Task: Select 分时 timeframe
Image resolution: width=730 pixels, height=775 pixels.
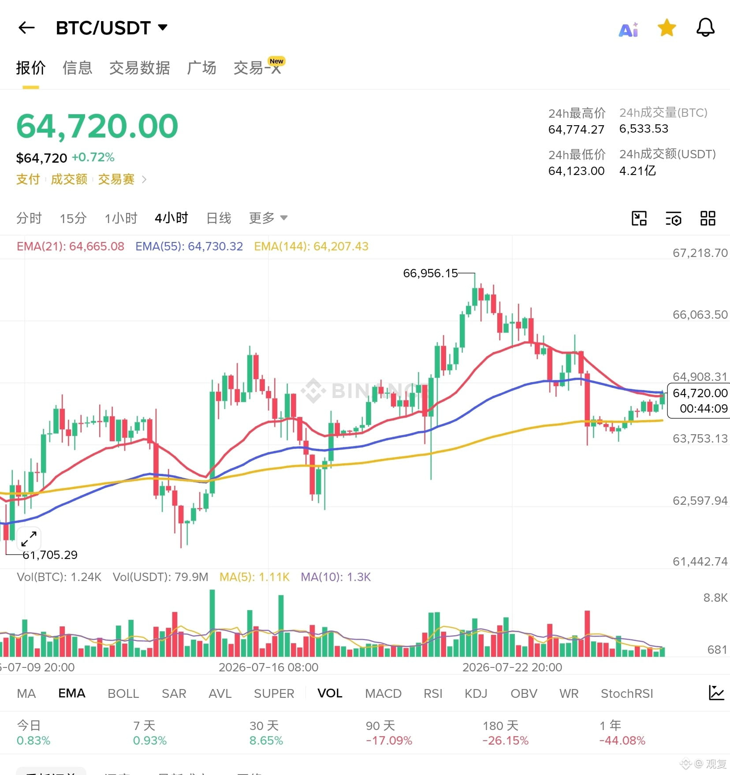Action: click(29, 218)
